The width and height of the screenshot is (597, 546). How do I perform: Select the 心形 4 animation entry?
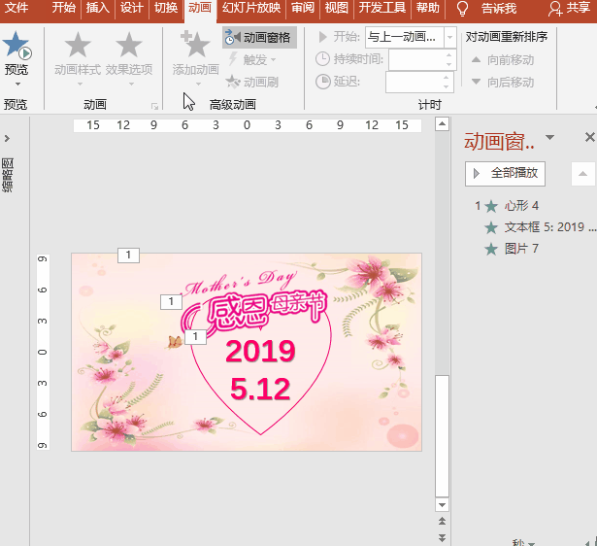(x=521, y=206)
